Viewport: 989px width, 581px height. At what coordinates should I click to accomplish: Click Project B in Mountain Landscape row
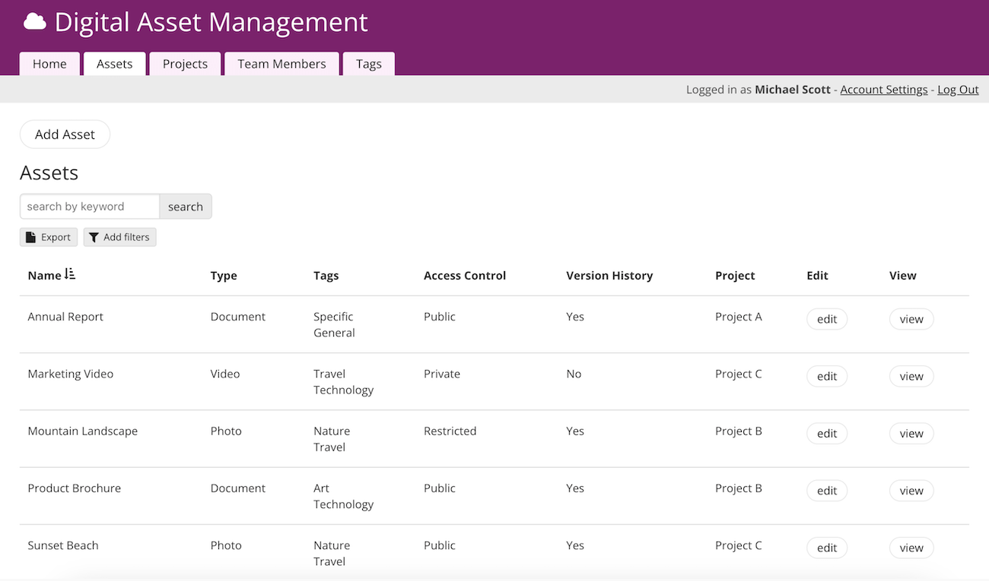[739, 431]
